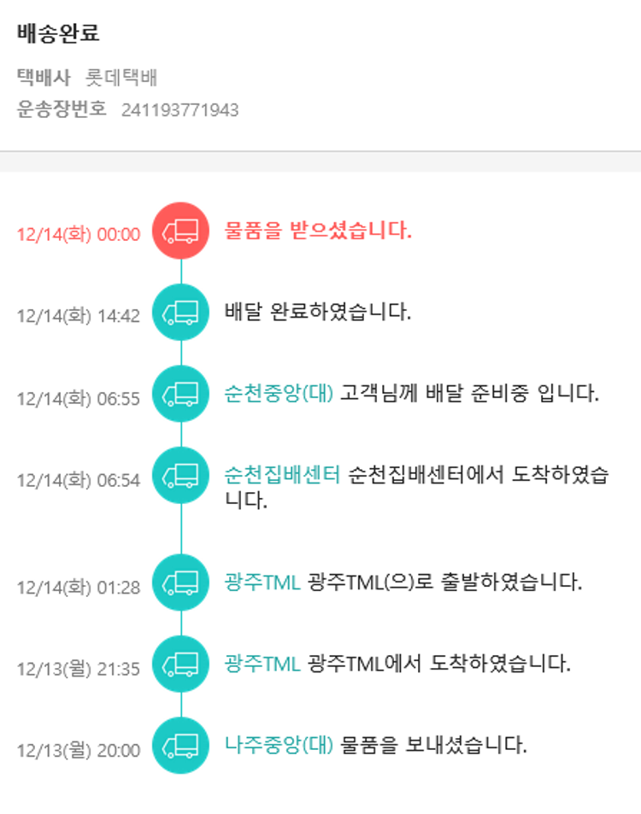This screenshot has width=641, height=814.
Task: Click 광주TML link in the 01:28 entry
Action: [262, 583]
